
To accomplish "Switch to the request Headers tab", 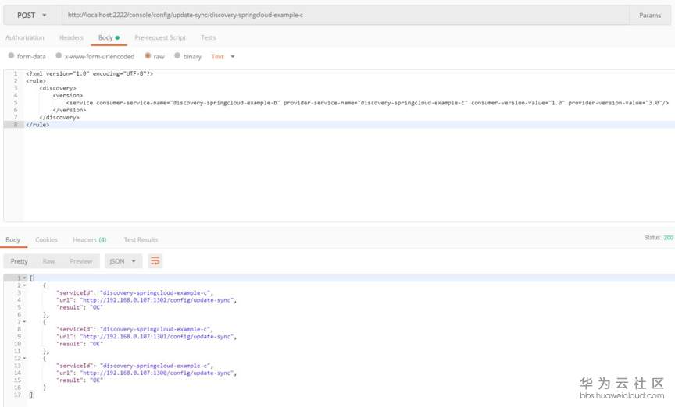I will pos(71,38).
